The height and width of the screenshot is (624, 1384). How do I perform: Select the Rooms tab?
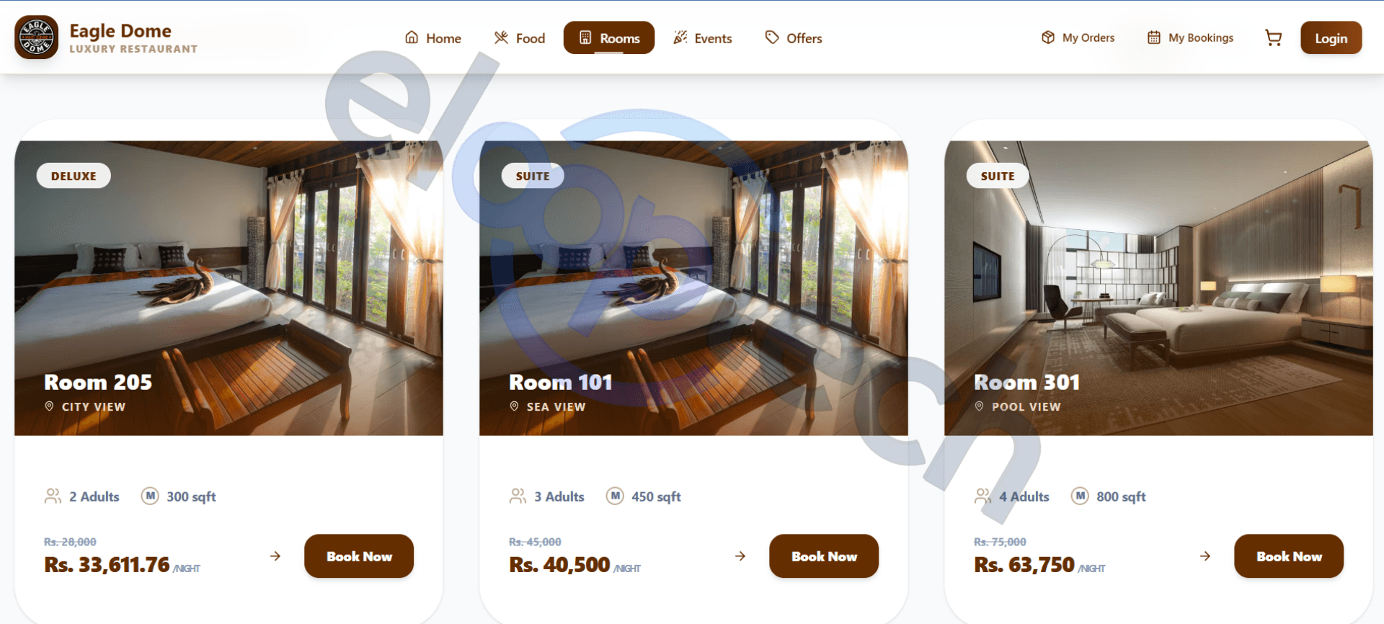tap(609, 38)
